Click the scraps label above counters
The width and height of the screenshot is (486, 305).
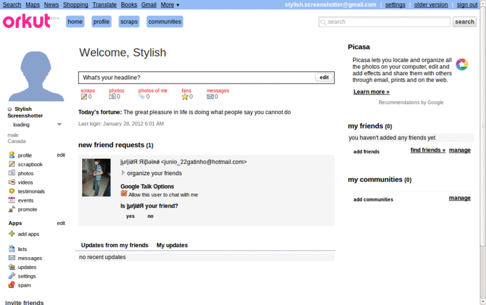pos(87,90)
